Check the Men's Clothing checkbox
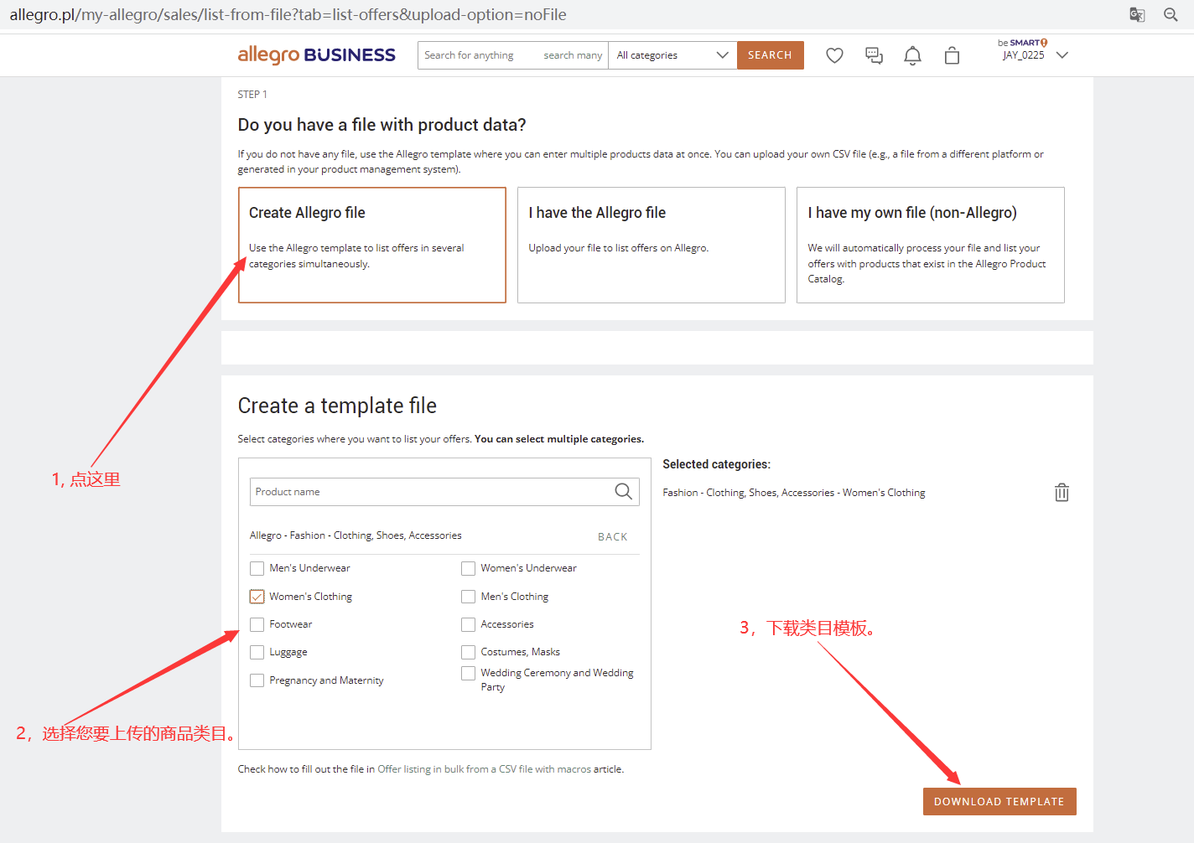The image size is (1194, 843). (x=468, y=597)
